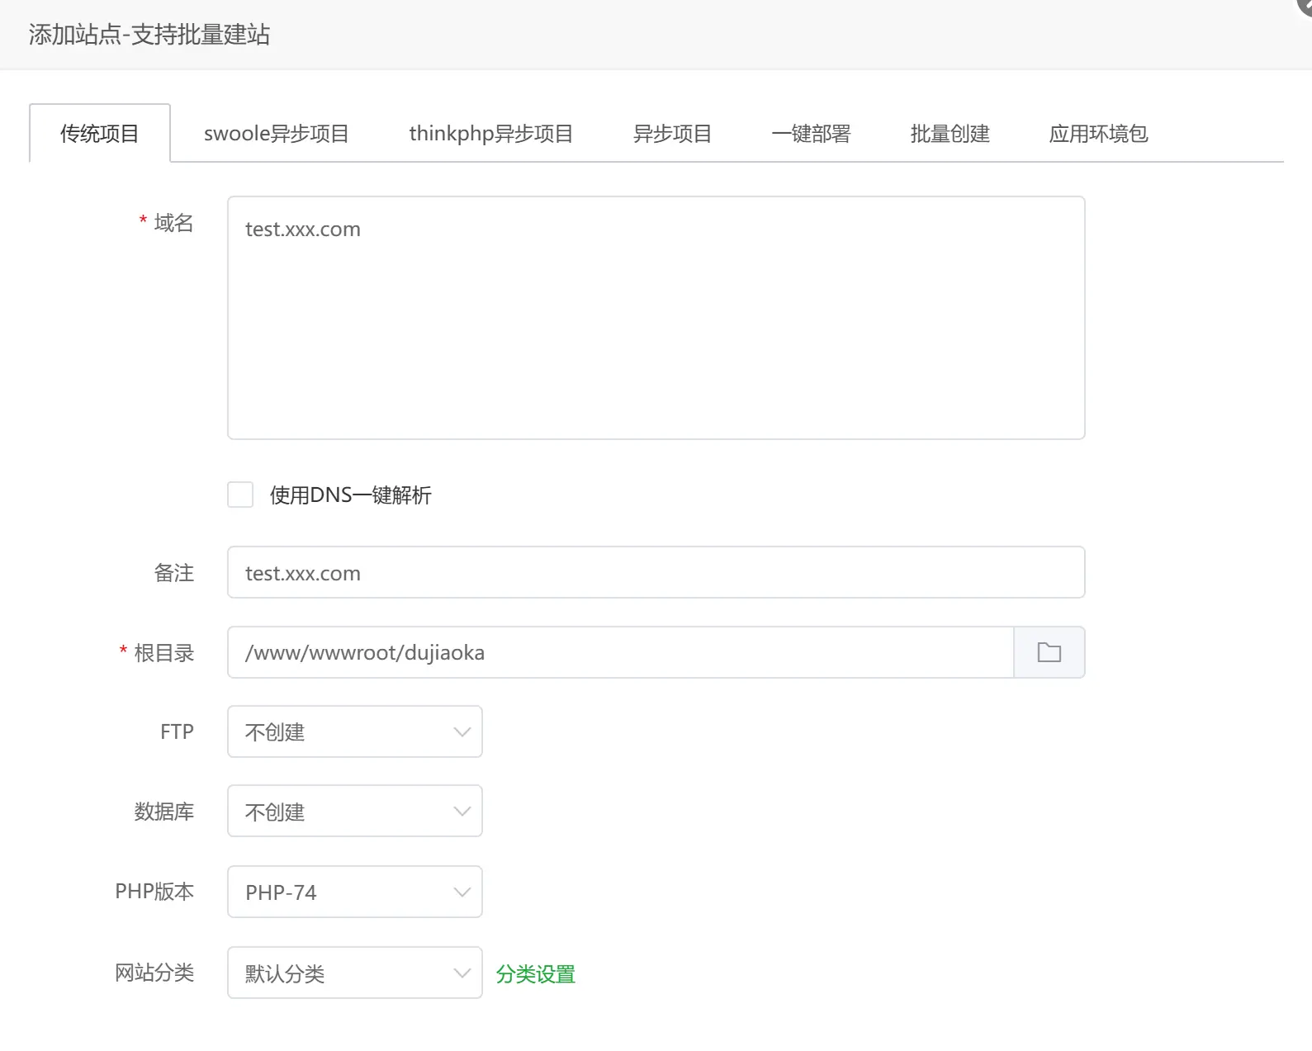1312x1051 pixels.
Task: Click the 根目录 path input field
Action: pyautogui.click(x=619, y=652)
